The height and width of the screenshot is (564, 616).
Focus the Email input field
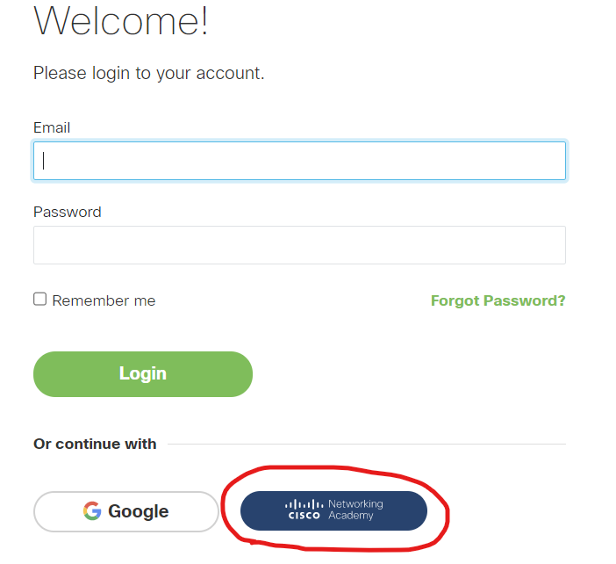click(299, 161)
